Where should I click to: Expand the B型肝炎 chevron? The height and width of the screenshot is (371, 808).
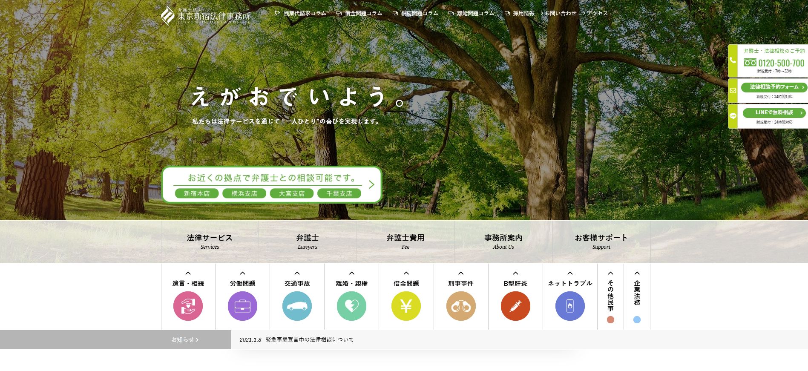pos(515,273)
